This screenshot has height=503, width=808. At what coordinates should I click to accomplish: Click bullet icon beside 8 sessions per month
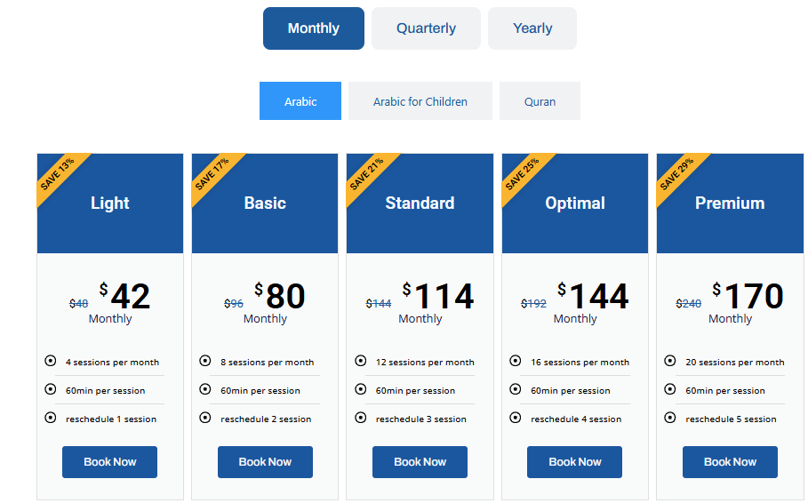(x=205, y=361)
